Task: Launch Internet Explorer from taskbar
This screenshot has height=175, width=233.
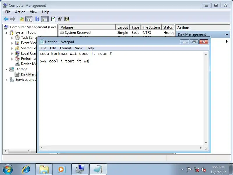Action: [x=26, y=169]
